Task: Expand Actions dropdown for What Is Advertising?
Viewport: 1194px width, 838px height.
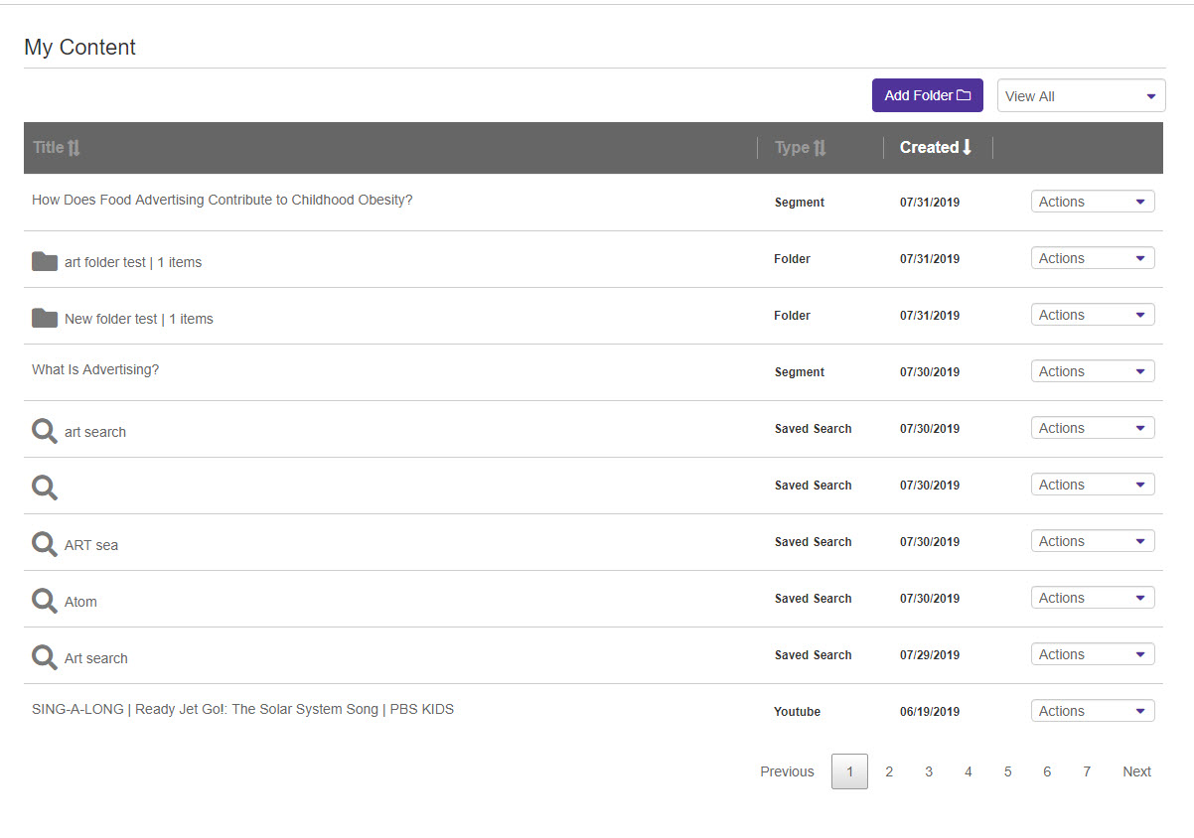Action: (x=1093, y=371)
